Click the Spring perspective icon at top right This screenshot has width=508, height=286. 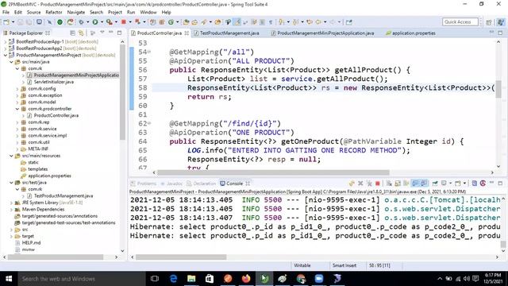pos(501,22)
